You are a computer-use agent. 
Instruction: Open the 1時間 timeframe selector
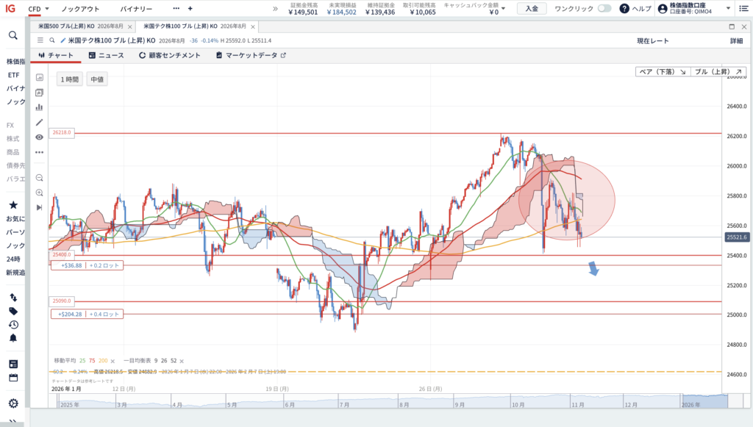[68, 79]
